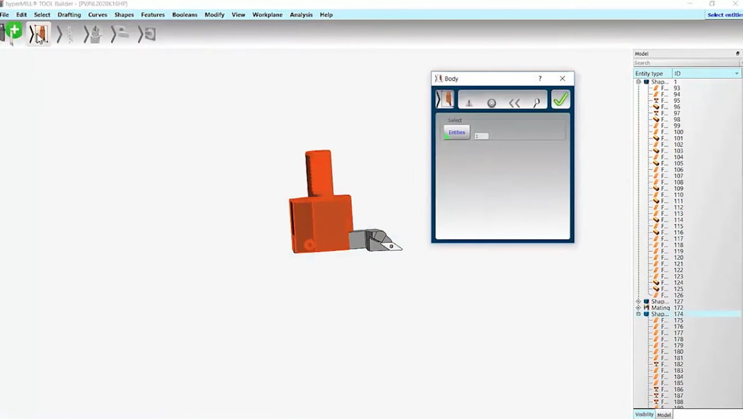The height and width of the screenshot is (419, 743).
Task: Open the Workplane menu
Action: pos(267,15)
